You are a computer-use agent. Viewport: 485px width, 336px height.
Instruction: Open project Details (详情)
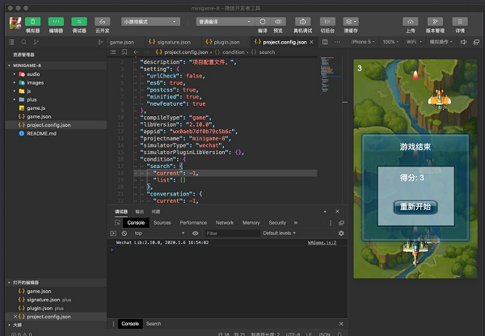[x=460, y=22]
